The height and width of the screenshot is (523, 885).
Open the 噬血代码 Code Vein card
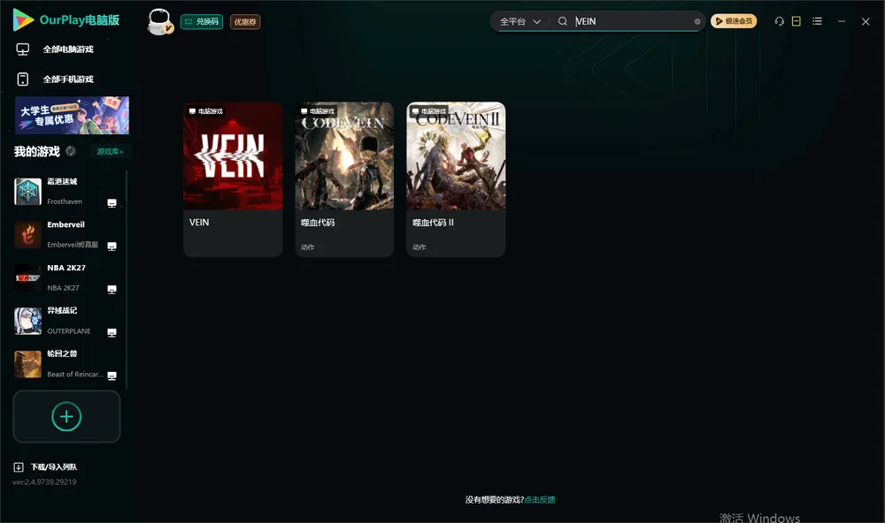pyautogui.click(x=344, y=179)
